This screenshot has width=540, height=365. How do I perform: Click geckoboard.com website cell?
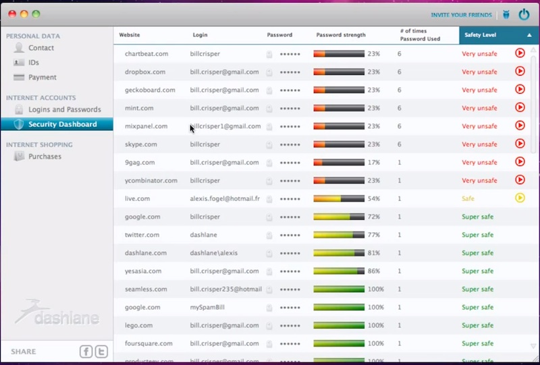point(150,90)
